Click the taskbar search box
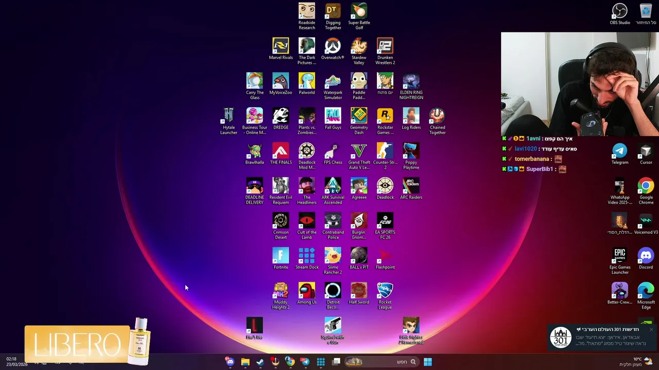 [x=381, y=362]
